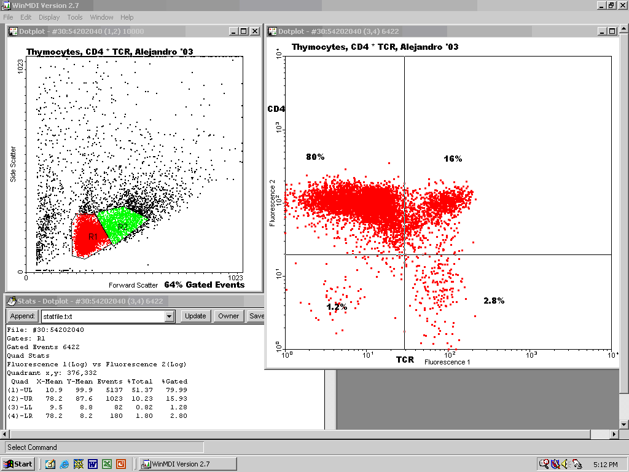Image resolution: width=629 pixels, height=472 pixels.
Task: Open the Window menu
Action: click(101, 17)
